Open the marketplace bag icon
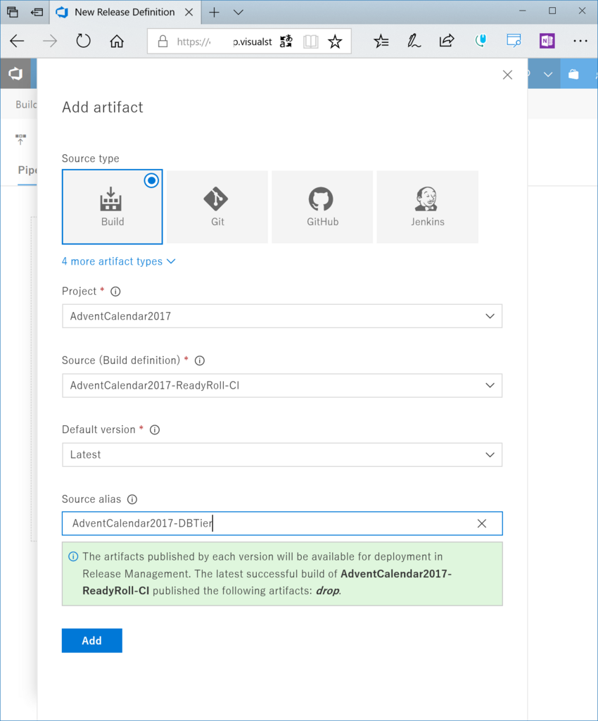Screen dimensions: 598x721 point(573,74)
